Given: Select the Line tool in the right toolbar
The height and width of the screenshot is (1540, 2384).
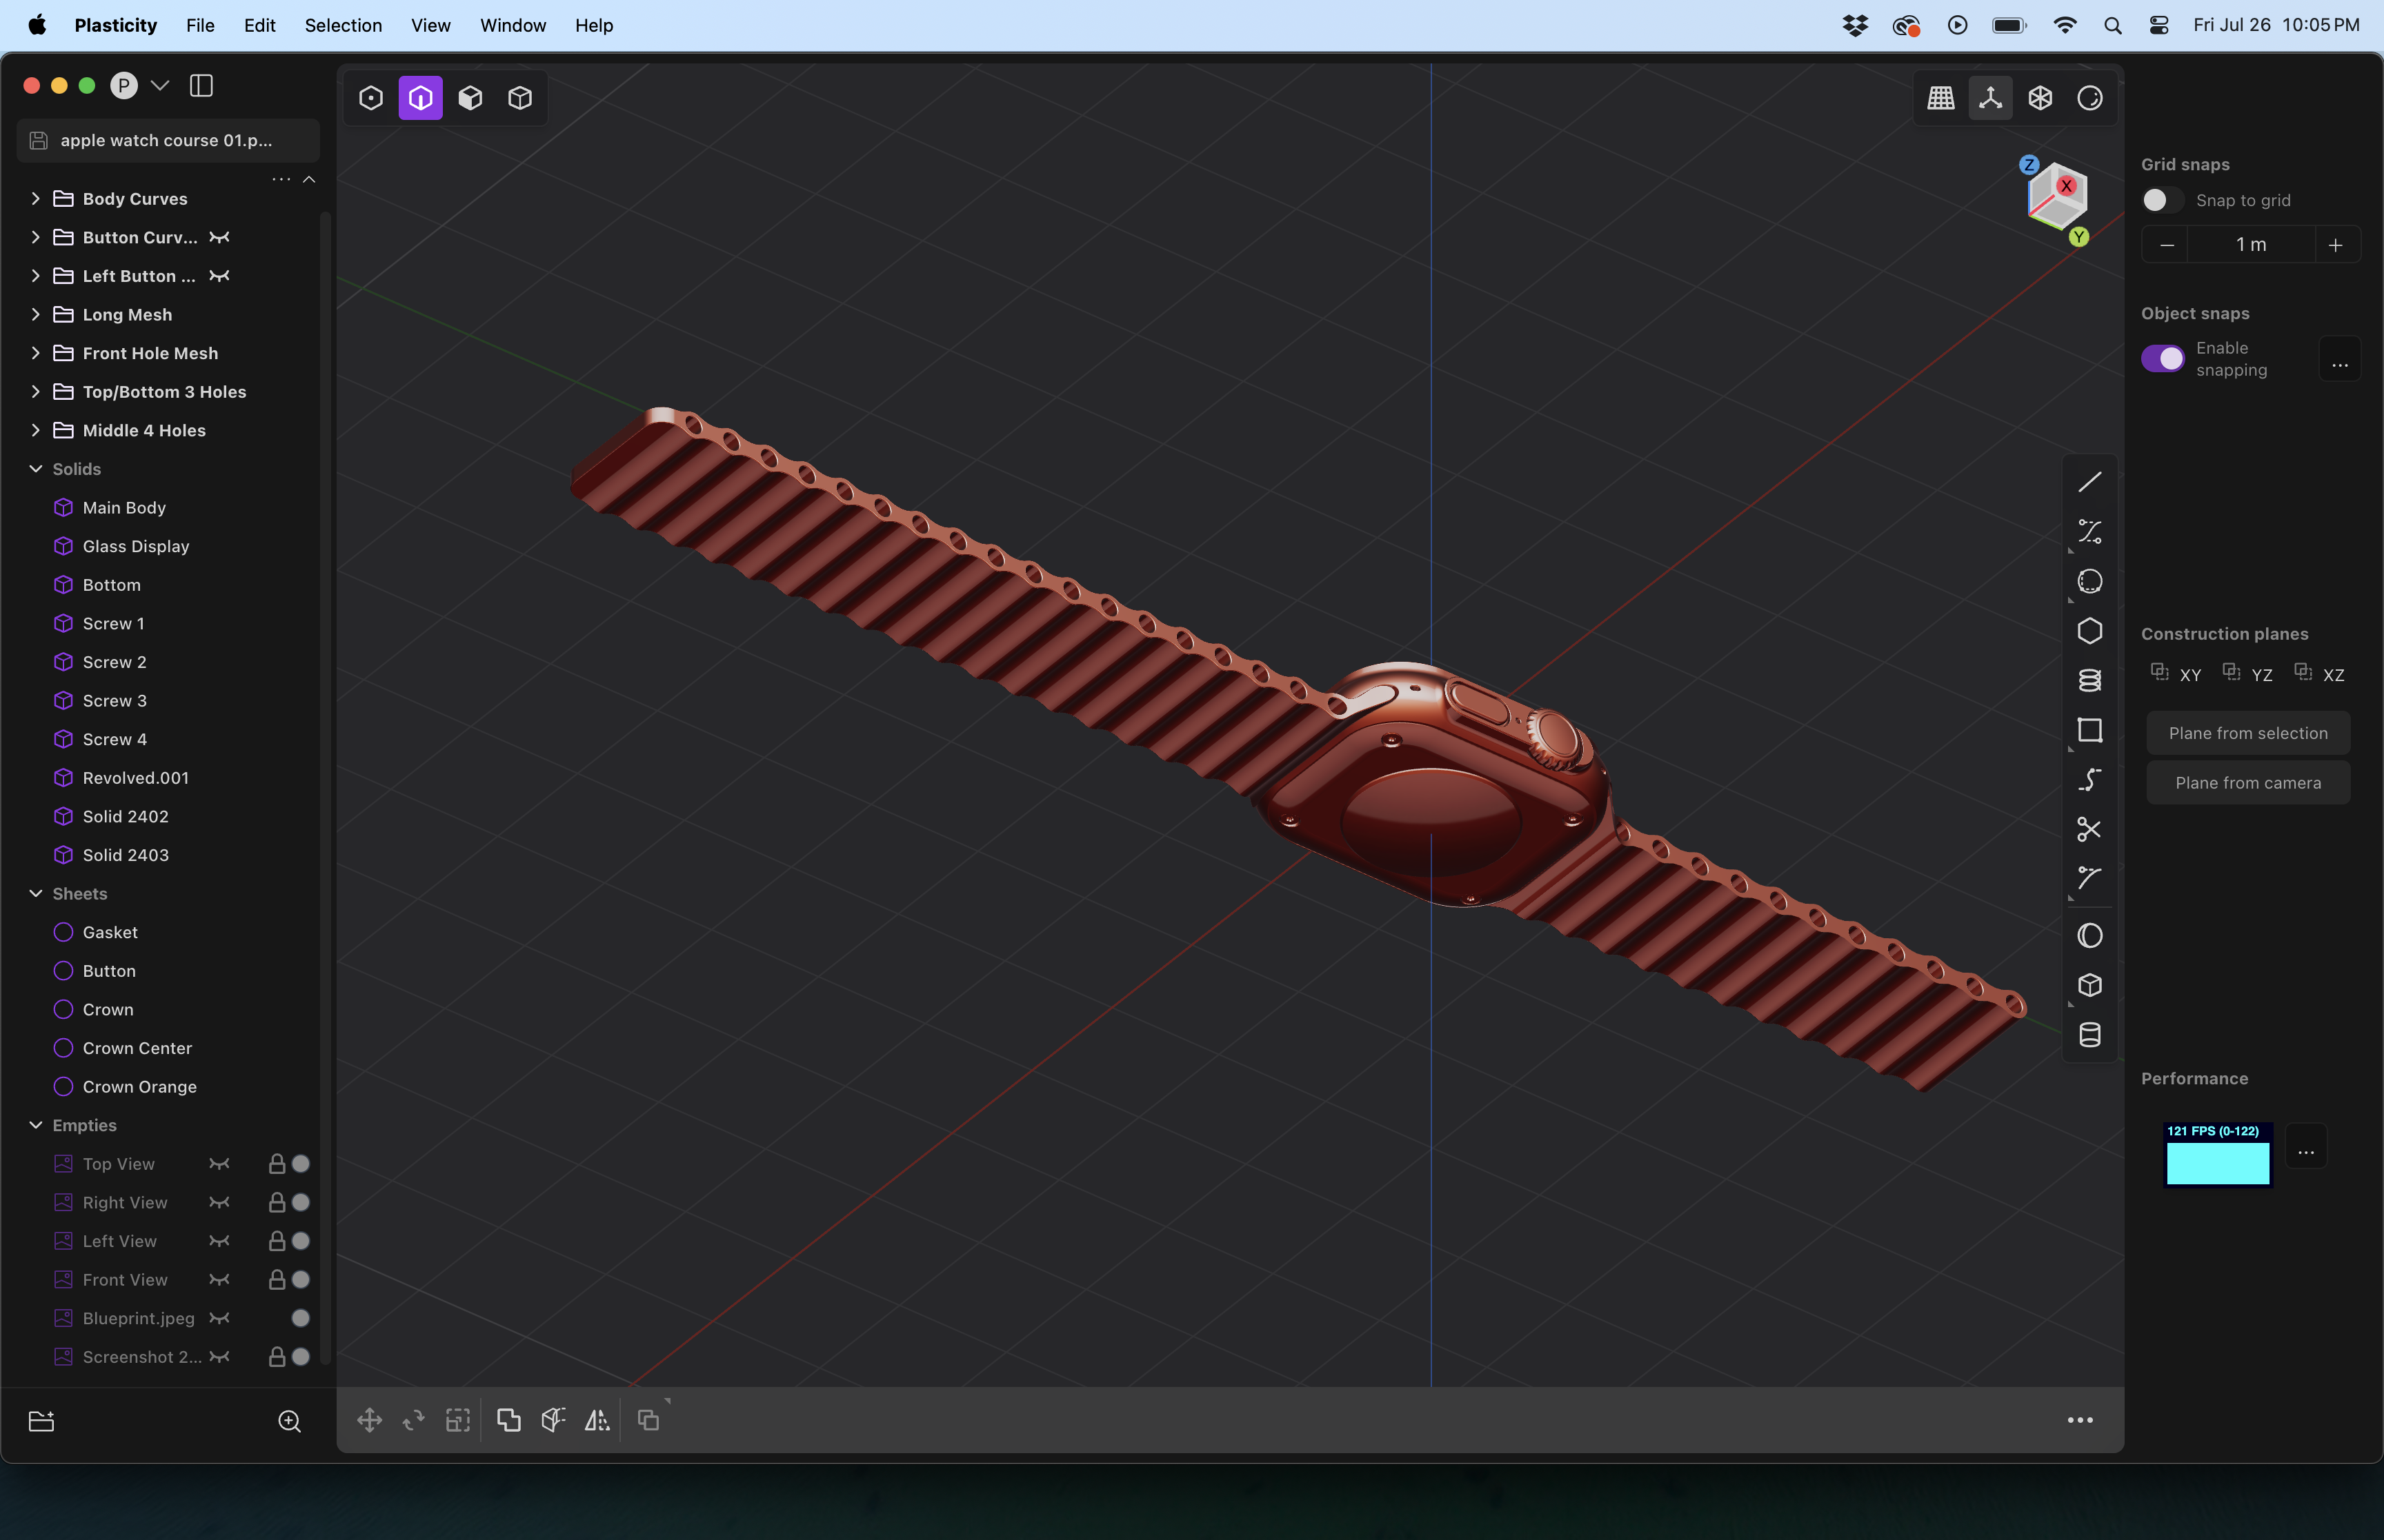Looking at the screenshot, I should [2091, 481].
